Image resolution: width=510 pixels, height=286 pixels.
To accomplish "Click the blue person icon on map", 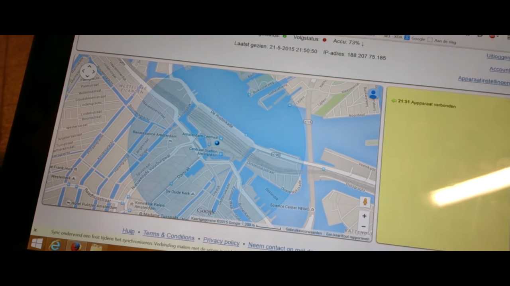I will point(373,95).
